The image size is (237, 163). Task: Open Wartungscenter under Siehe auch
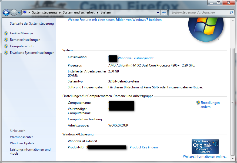point(21,137)
